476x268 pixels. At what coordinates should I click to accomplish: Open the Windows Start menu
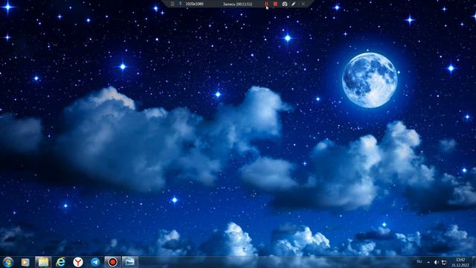pos(8,262)
